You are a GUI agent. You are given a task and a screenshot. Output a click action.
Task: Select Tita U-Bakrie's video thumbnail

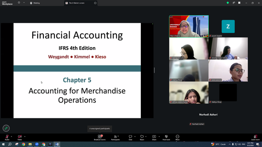point(189,26)
